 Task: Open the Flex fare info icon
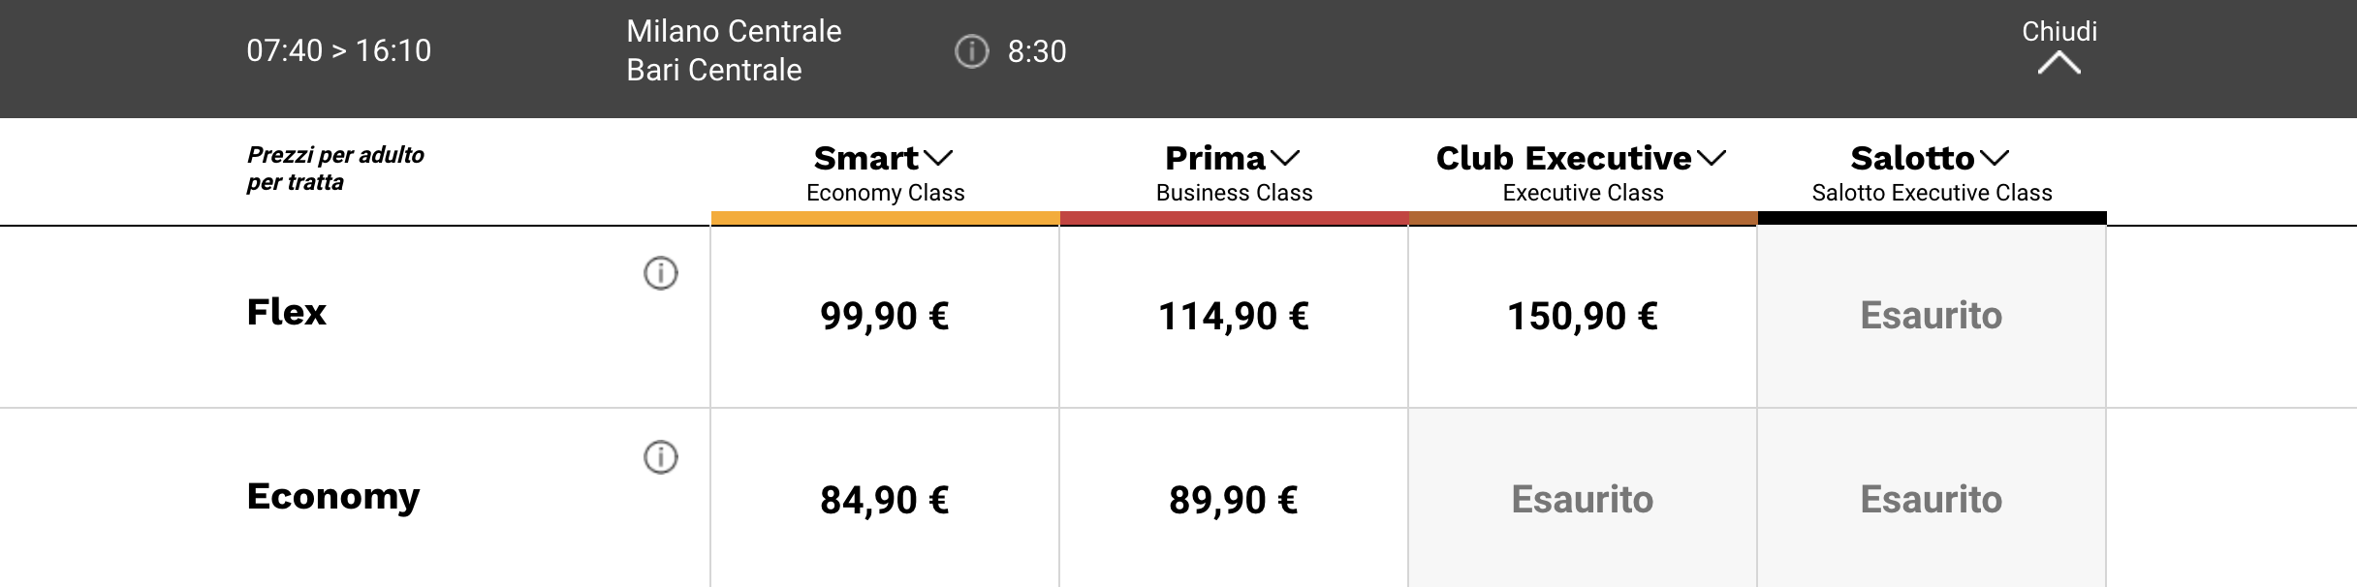pyautogui.click(x=661, y=273)
